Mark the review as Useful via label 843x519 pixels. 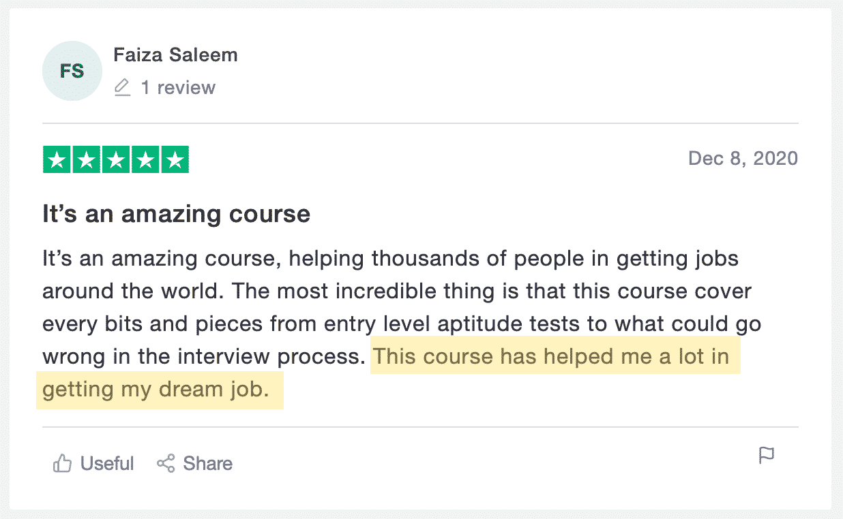pos(107,464)
